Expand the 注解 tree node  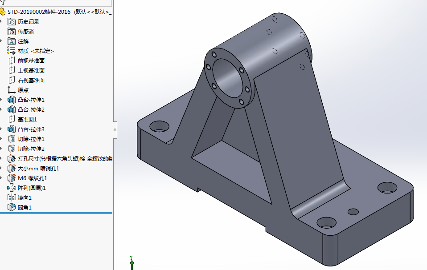pyautogui.click(x=1, y=41)
